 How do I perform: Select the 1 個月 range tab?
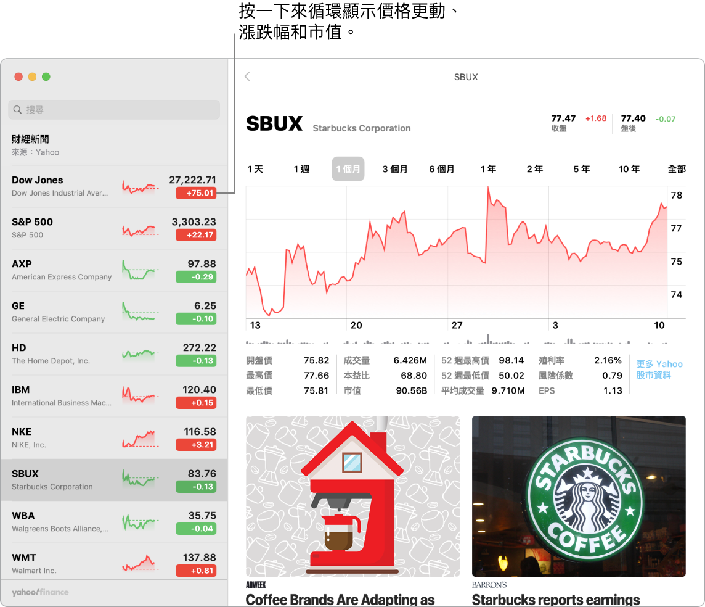click(348, 169)
